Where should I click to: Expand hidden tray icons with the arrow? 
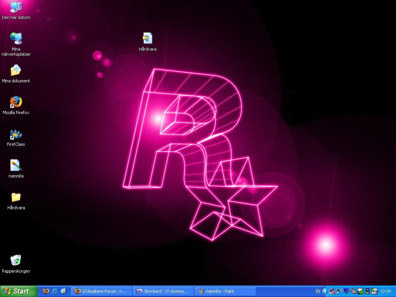(325, 291)
